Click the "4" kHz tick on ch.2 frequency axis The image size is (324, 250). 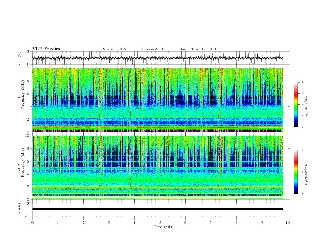coord(29,174)
